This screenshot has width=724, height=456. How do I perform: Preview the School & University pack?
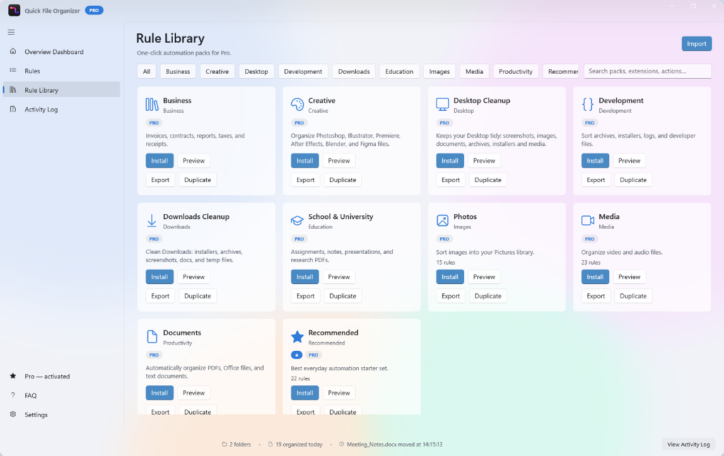click(339, 276)
